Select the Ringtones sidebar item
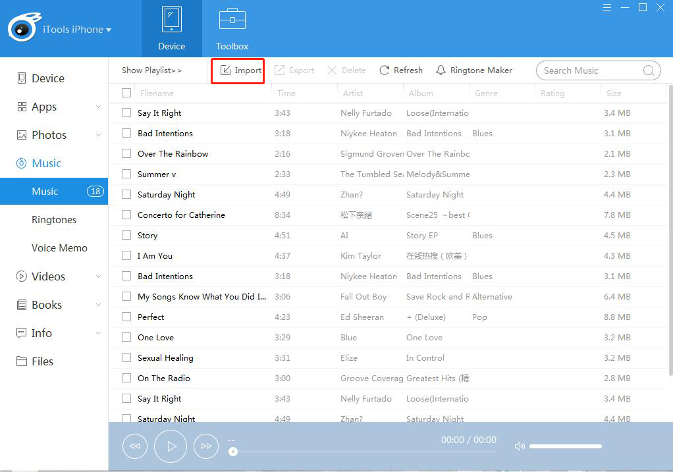 (x=54, y=220)
